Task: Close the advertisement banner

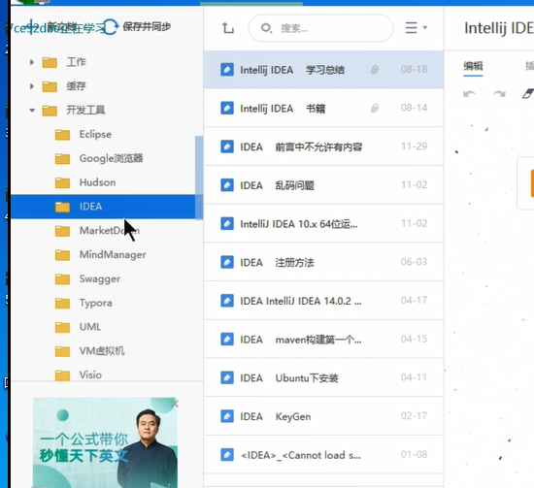Action: (175, 404)
